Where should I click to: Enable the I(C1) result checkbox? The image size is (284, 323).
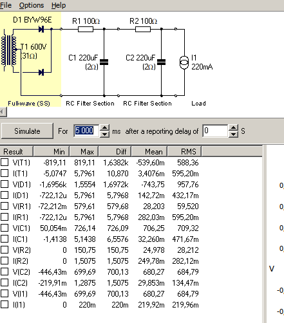(x=5, y=239)
